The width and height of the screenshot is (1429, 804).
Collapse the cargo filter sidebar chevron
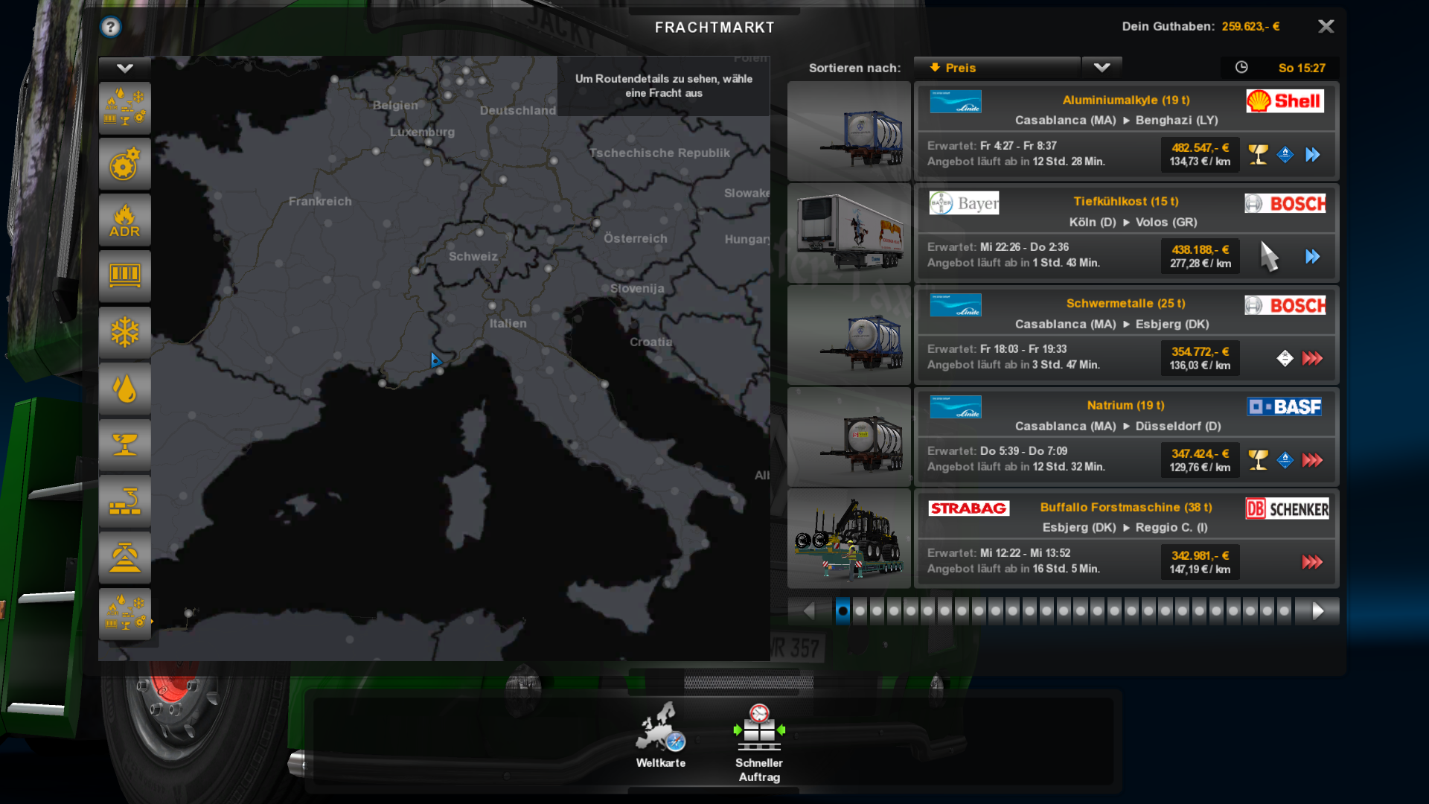pyautogui.click(x=125, y=68)
